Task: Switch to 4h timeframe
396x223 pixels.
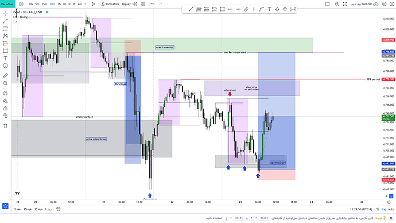Action: point(64,4)
